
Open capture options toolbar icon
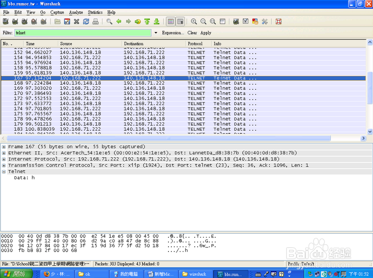click(x=15, y=22)
